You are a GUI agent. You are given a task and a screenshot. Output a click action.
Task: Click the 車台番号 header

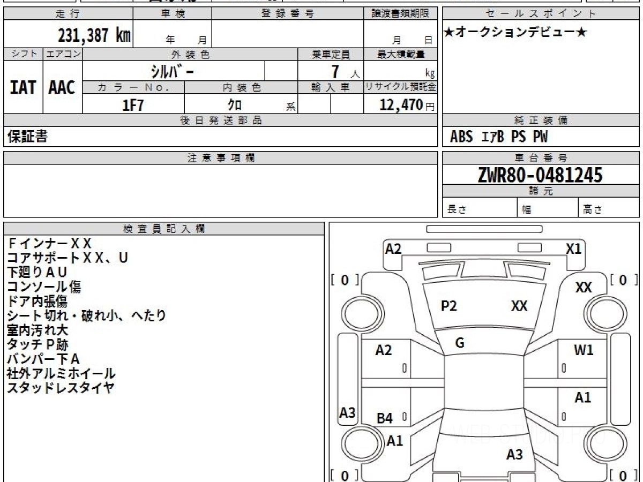(x=541, y=158)
